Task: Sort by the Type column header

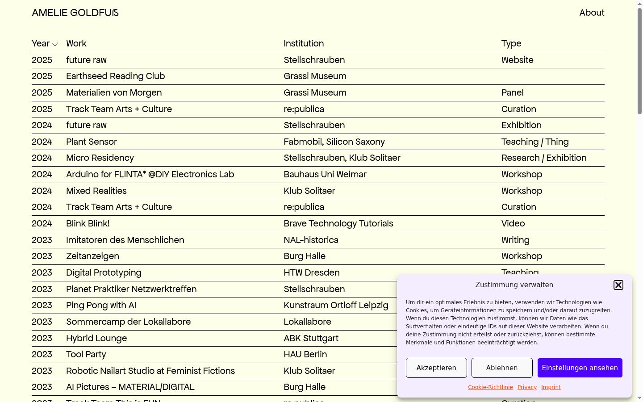Action: click(511, 44)
